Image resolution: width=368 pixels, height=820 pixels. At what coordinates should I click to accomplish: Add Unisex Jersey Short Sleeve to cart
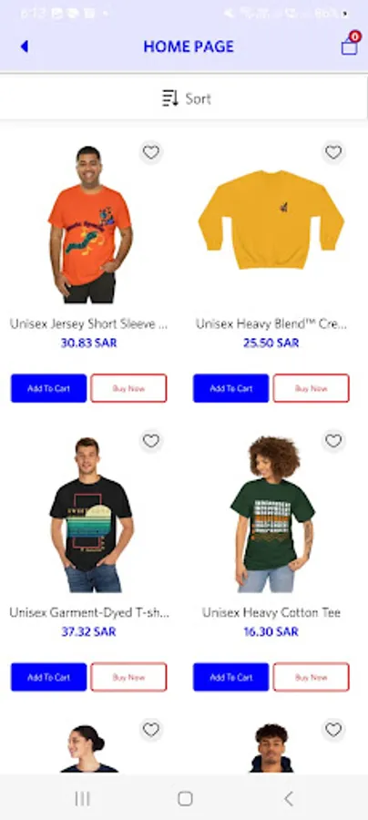[x=48, y=388]
